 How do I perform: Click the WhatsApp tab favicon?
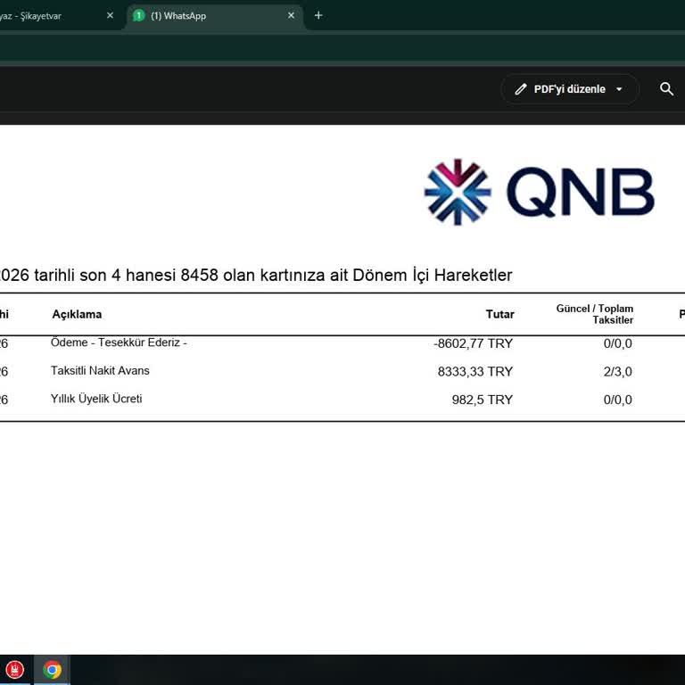click(139, 16)
